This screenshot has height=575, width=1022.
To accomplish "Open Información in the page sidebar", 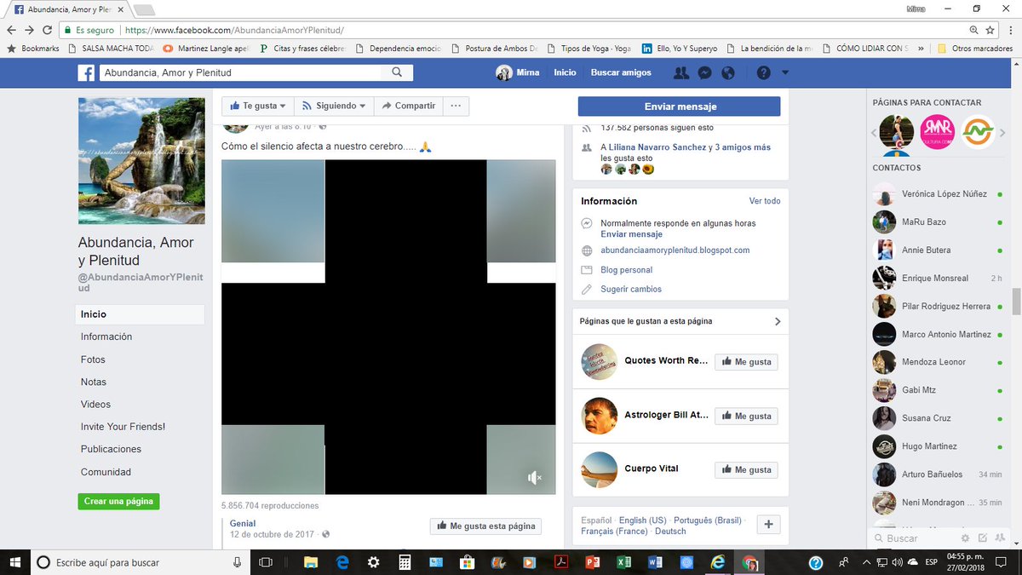I will click(106, 336).
